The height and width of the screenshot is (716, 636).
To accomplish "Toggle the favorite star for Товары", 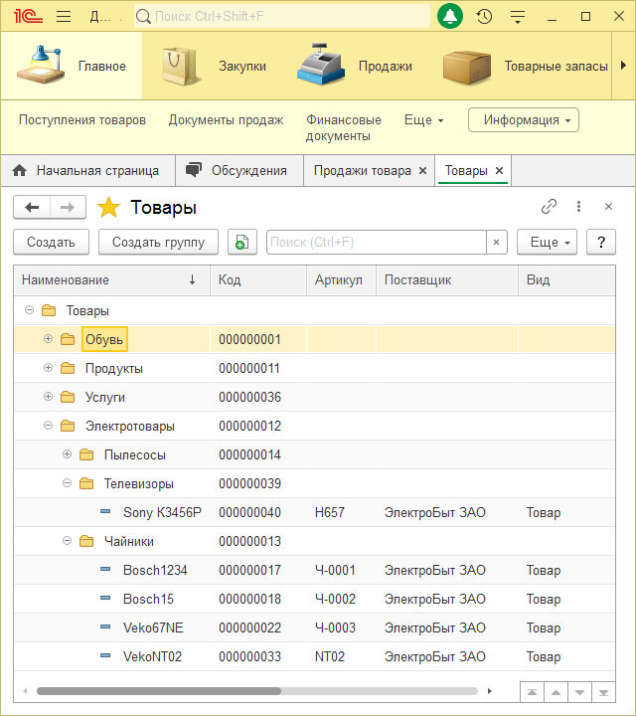I will 108,207.
